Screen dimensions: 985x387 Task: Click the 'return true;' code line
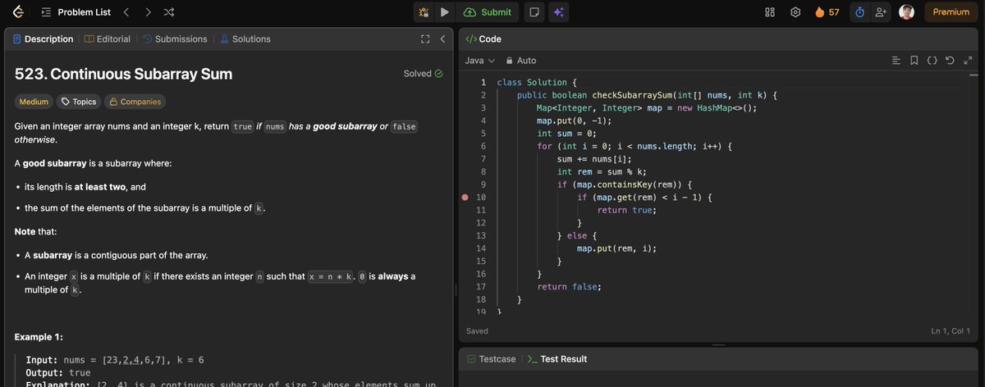click(626, 211)
